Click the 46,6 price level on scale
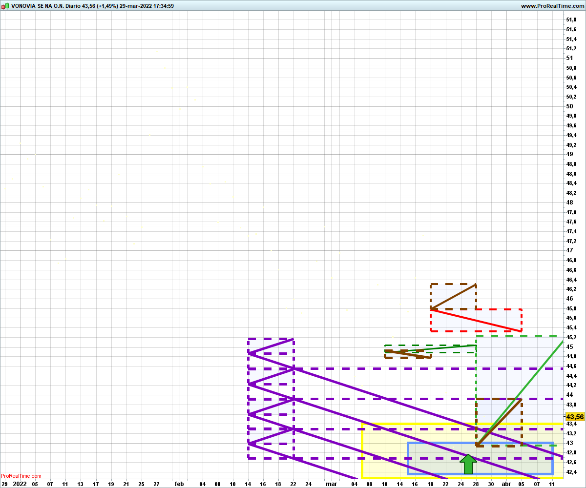 coord(571,270)
